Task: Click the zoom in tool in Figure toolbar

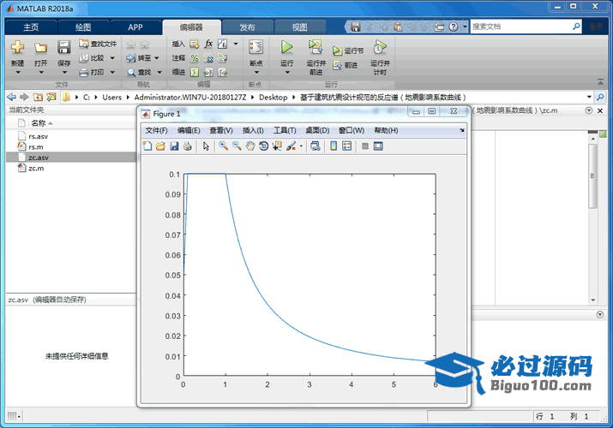Action: (x=223, y=146)
